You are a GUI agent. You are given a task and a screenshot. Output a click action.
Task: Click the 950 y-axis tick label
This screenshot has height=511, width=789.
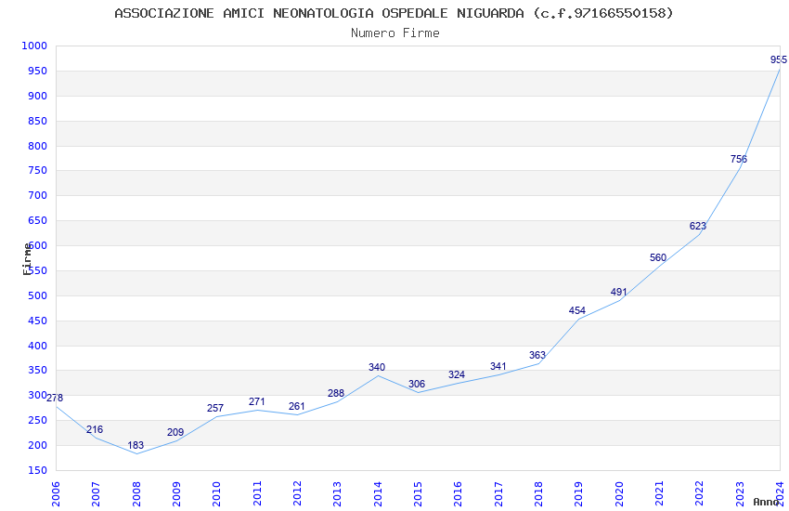click(38, 71)
